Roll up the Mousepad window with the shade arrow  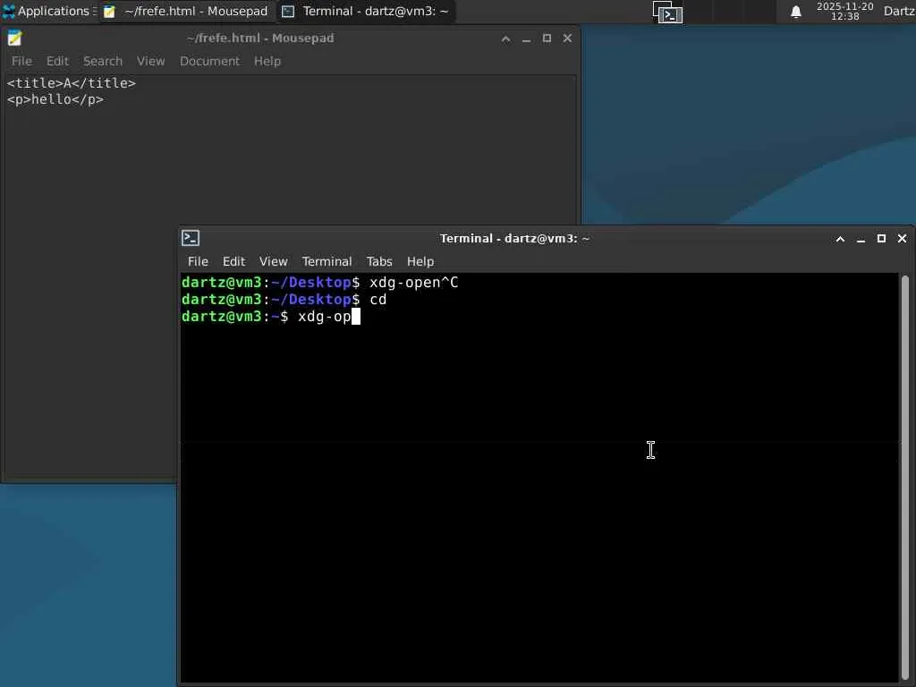tap(506, 38)
